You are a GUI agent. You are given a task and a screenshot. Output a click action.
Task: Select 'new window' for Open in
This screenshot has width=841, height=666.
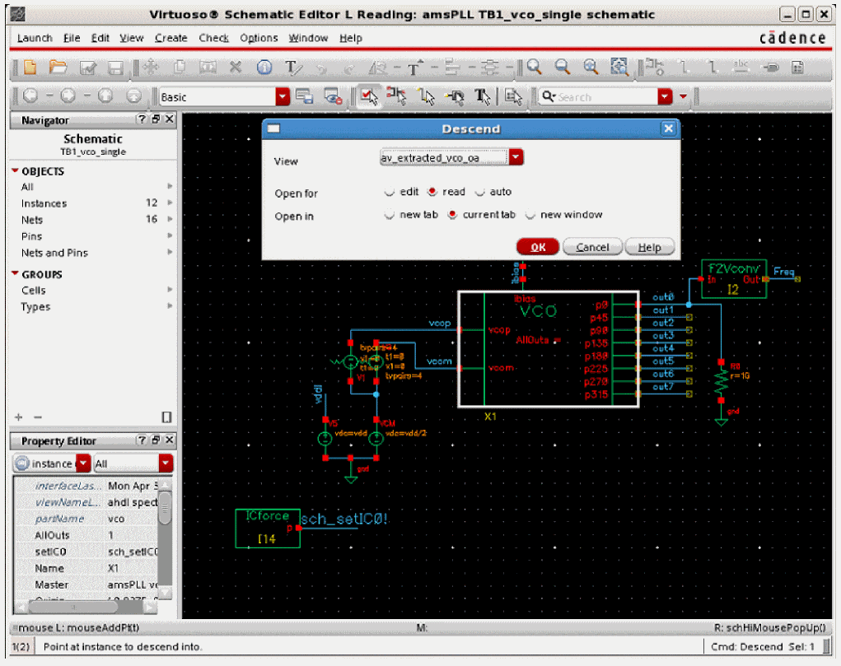pos(531,215)
